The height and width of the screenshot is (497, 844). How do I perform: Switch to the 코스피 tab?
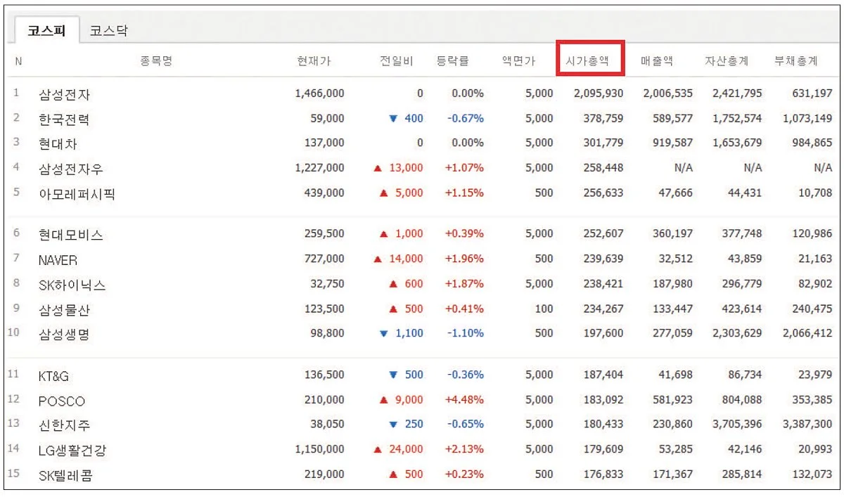[46, 32]
